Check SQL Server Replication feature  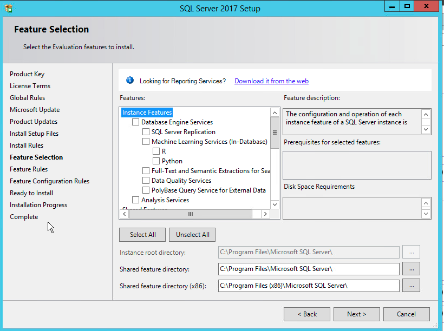pyautogui.click(x=146, y=132)
